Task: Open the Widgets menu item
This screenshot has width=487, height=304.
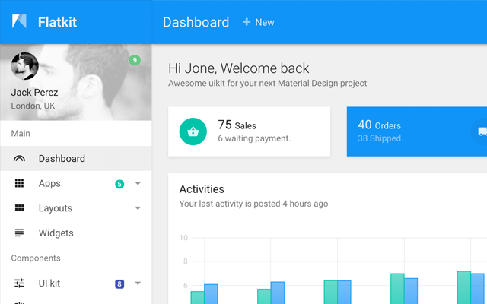Action: tap(56, 233)
